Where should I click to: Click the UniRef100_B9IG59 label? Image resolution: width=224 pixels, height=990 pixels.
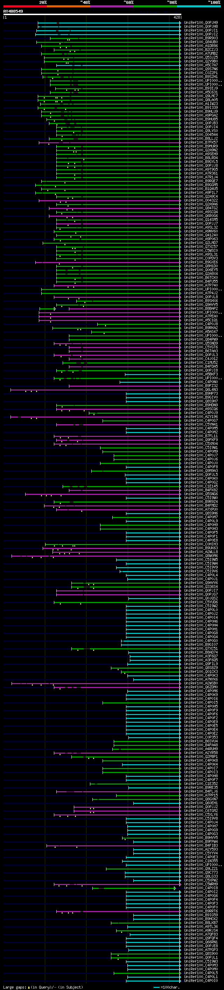coord(201,915)
